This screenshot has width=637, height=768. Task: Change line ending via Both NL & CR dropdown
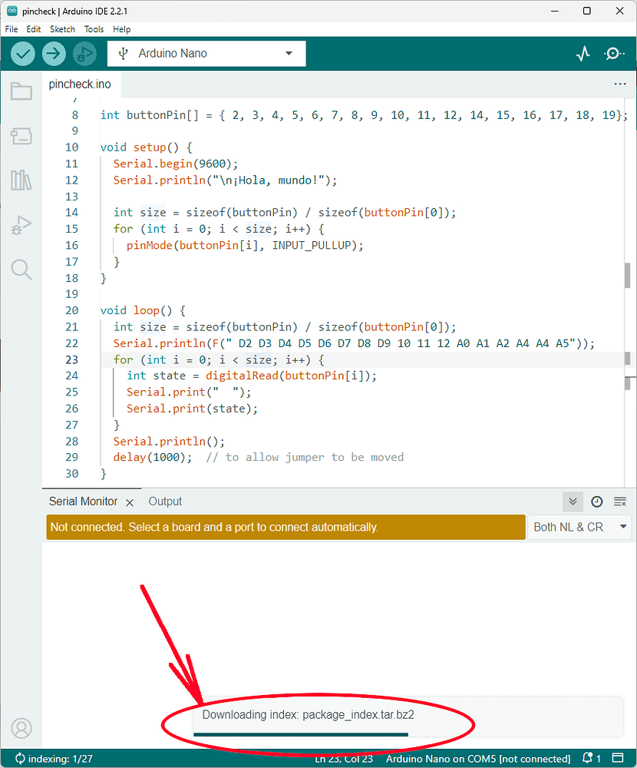(x=579, y=527)
